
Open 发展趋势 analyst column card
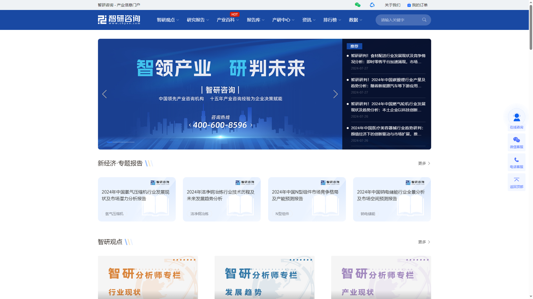point(264,277)
